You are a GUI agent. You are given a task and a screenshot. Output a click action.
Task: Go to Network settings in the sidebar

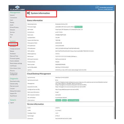[x=12, y=30]
